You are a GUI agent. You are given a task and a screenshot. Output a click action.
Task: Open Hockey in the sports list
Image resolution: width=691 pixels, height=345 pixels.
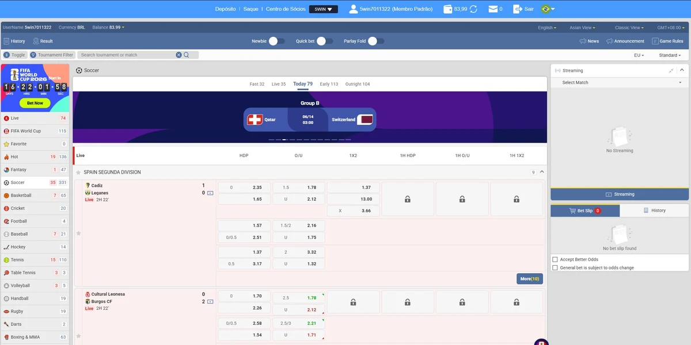[x=35, y=247]
